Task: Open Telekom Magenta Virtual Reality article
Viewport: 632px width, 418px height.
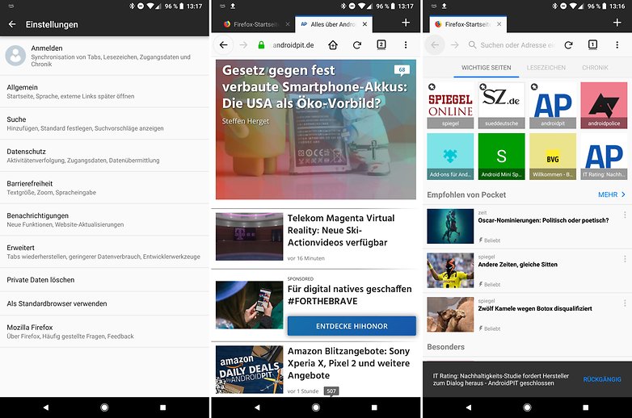Action: coord(341,230)
